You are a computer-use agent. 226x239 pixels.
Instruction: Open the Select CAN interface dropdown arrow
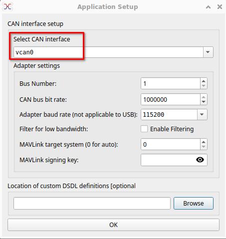tap(208, 52)
